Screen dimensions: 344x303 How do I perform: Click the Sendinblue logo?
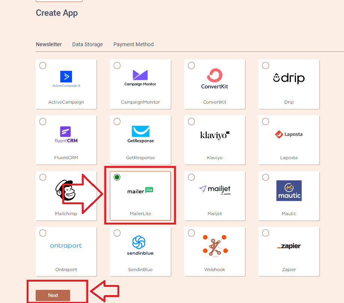(140, 246)
